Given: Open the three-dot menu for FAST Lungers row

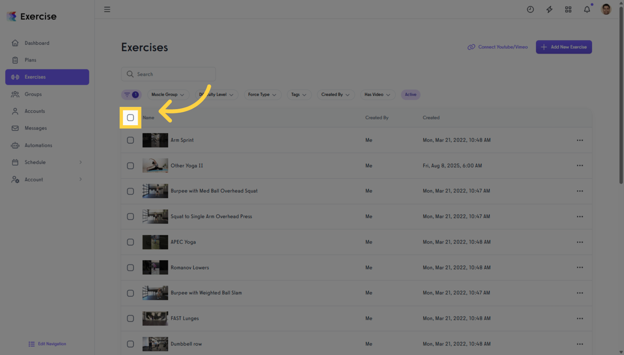Looking at the screenshot, I should tap(580, 318).
